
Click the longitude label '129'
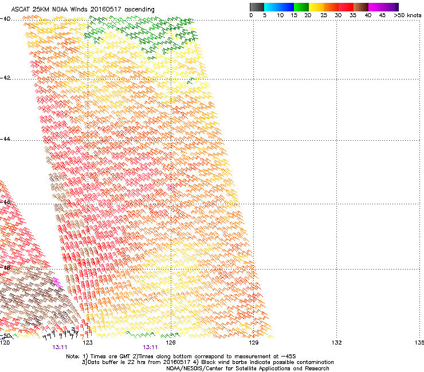pos(253,343)
